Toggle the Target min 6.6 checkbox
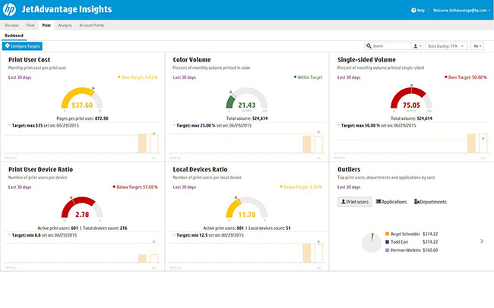The width and height of the screenshot is (494, 308). click(x=9, y=234)
